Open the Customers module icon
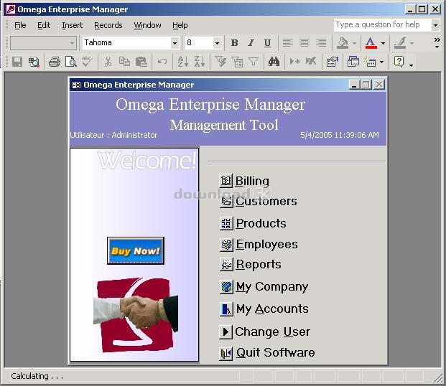Screen dimensions: 446x386 [226, 201]
